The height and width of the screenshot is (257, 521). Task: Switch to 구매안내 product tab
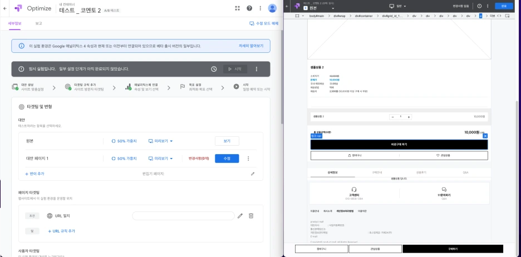coord(377,172)
